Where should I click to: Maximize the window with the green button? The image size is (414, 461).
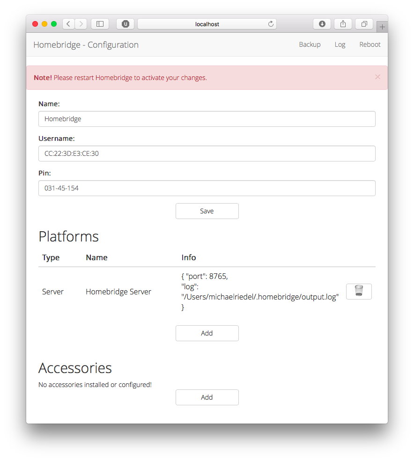(54, 24)
